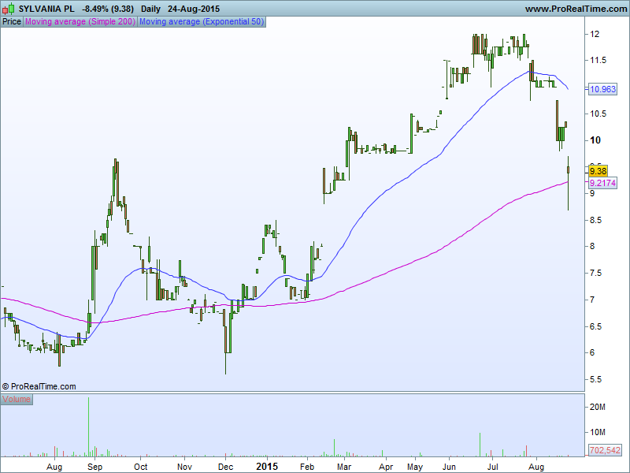
Task: Click the Jun label on time axis
Action: point(450,466)
